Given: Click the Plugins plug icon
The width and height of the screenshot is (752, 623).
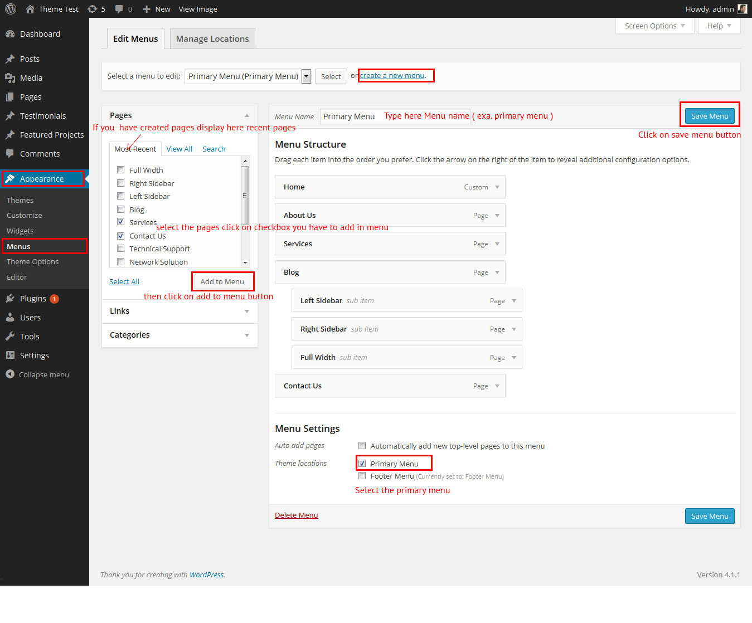Looking at the screenshot, I should [10, 299].
